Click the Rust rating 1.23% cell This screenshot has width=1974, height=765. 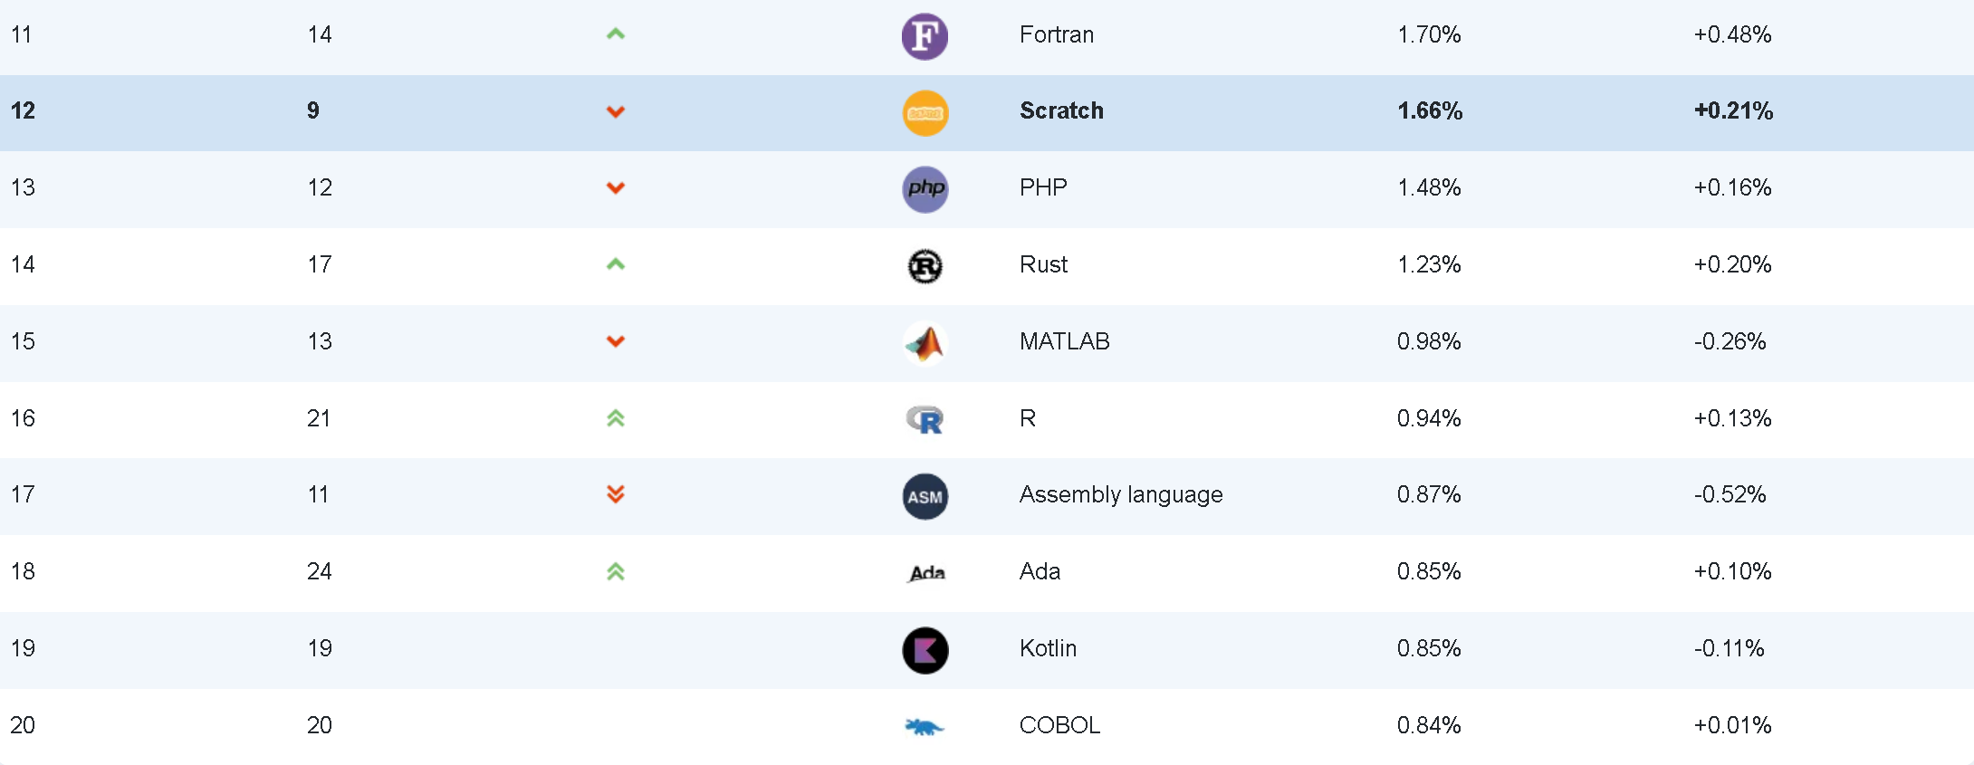click(x=1429, y=264)
